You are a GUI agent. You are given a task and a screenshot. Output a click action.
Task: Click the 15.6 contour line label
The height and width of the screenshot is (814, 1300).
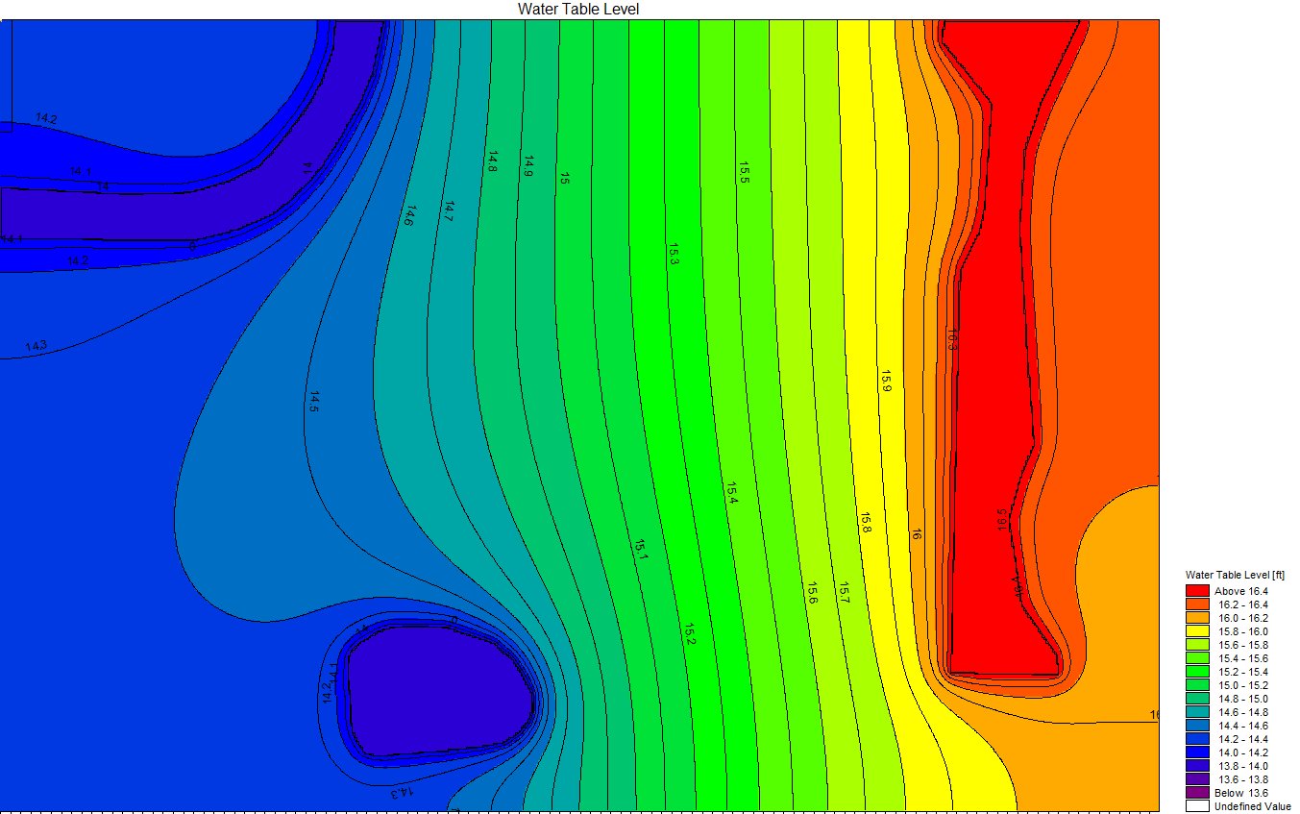[x=812, y=593]
